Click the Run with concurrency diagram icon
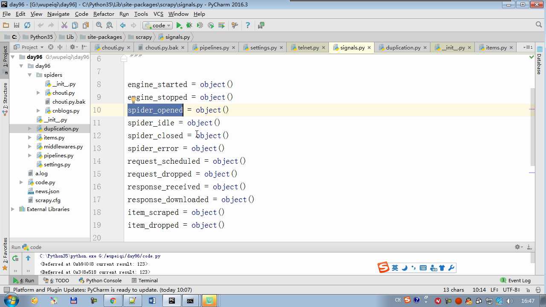546x307 pixels. point(221,26)
